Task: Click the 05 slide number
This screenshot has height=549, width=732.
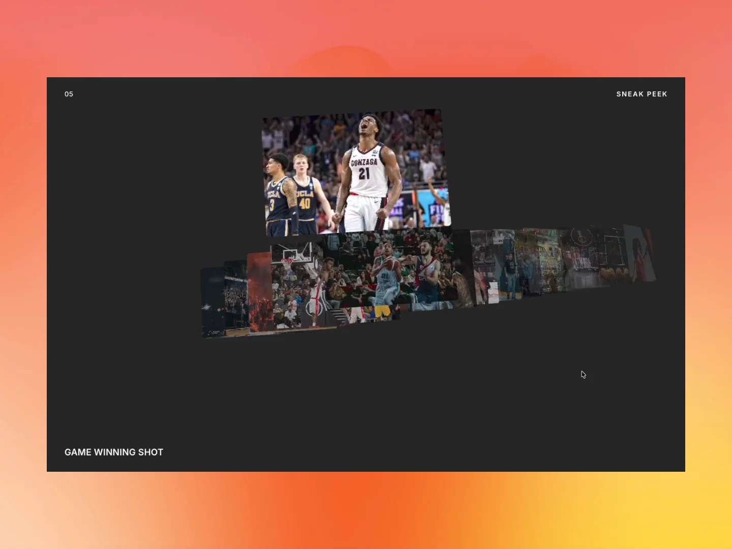Action: pos(69,94)
